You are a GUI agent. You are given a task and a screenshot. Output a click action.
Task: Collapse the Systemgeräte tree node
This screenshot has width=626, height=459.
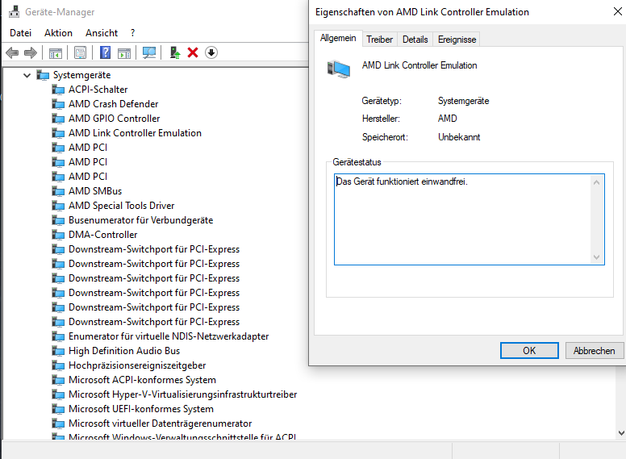click(27, 75)
